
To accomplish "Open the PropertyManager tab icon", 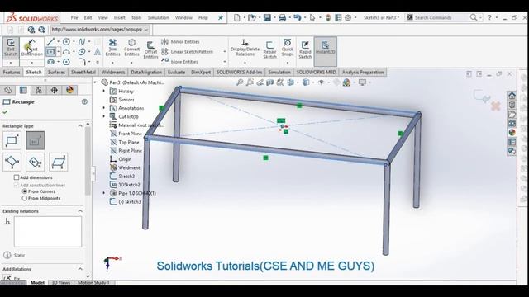I will click(x=23, y=90).
